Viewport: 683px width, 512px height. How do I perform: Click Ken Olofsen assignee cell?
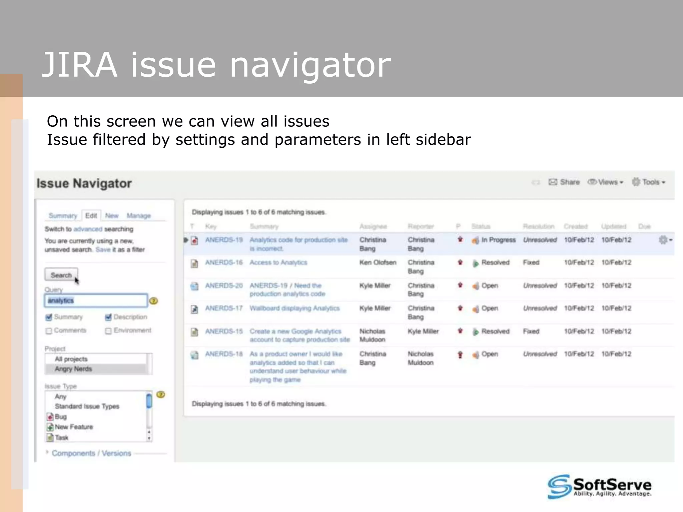378,263
